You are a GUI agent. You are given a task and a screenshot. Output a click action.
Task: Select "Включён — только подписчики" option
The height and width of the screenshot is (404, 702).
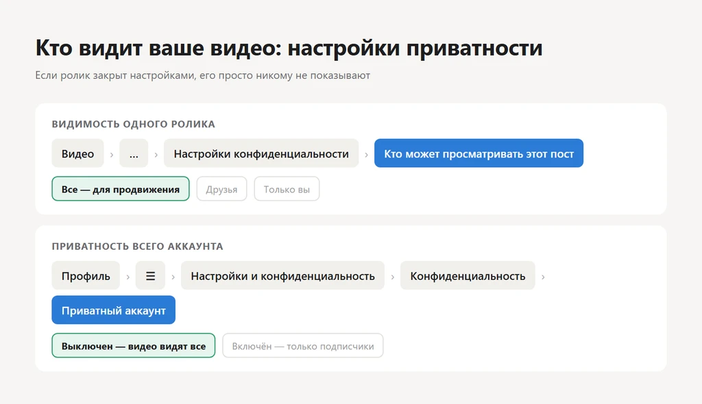302,345
